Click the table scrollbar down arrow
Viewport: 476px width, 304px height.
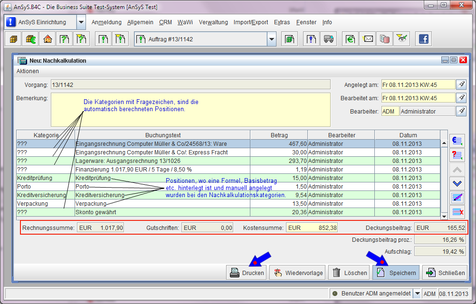(444, 216)
